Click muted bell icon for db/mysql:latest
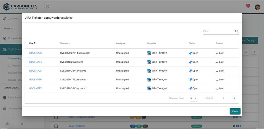264x129 pixels. pos(234,126)
